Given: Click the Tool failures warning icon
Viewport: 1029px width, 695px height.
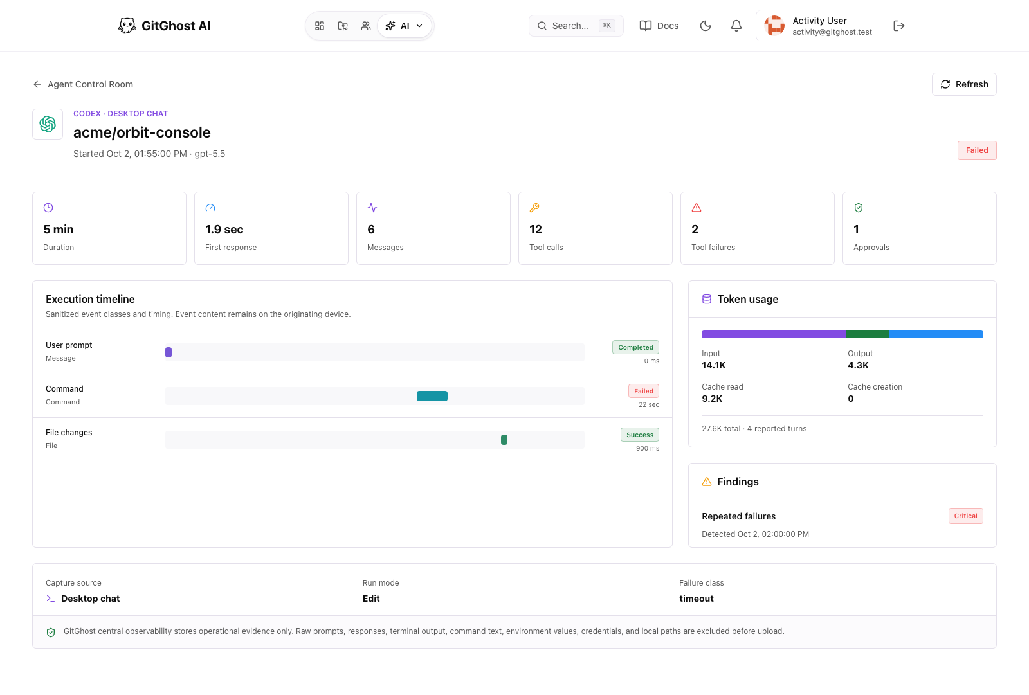Looking at the screenshot, I should point(697,208).
